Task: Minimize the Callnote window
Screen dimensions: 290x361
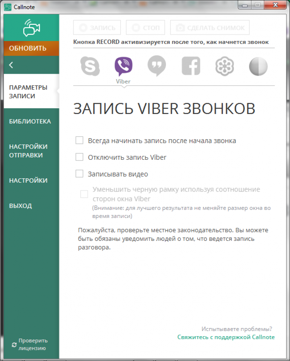Action: (245, 5)
